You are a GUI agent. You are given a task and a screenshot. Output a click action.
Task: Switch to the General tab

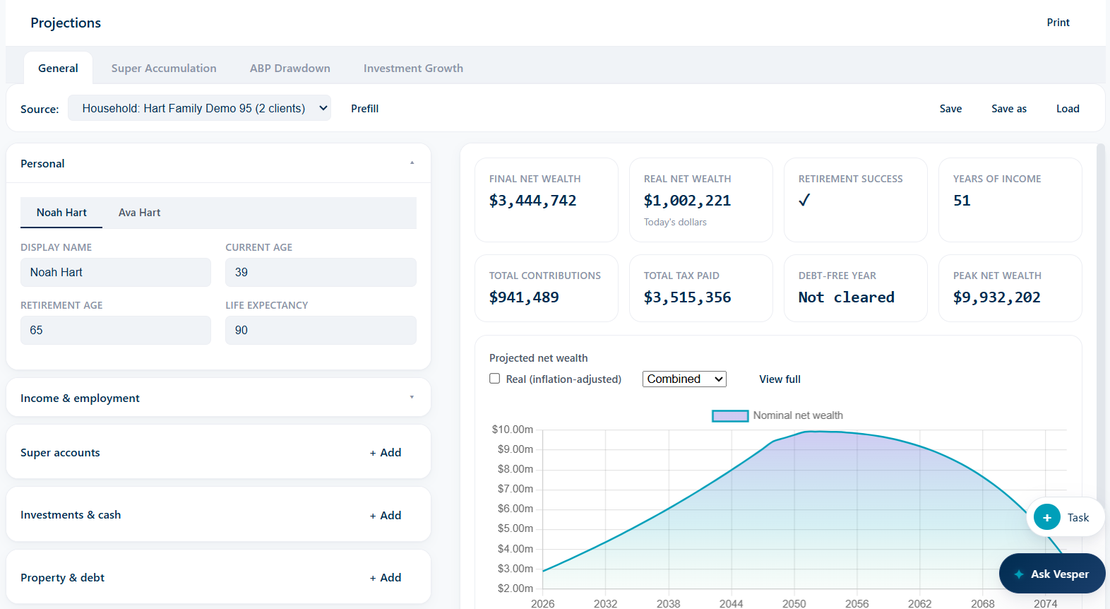pyautogui.click(x=58, y=68)
